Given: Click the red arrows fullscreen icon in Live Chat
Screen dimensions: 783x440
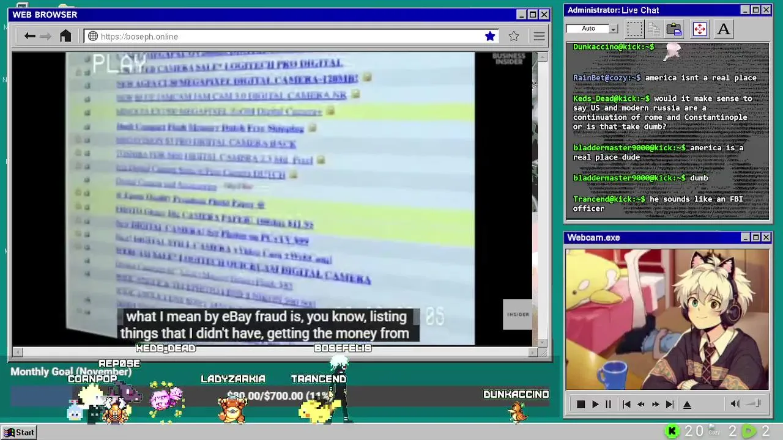Looking at the screenshot, I should tap(700, 29).
